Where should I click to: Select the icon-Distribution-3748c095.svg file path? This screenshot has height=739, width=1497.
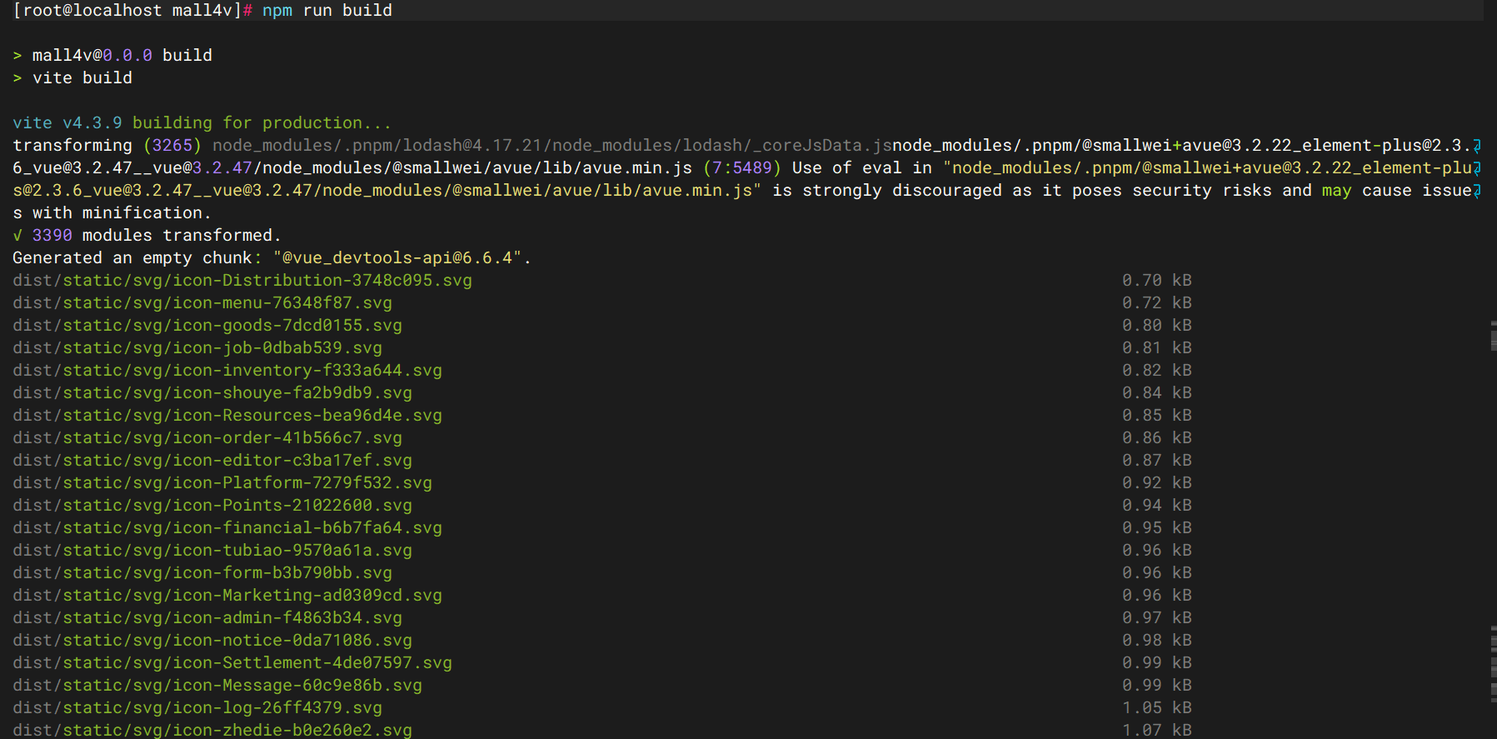pos(242,281)
